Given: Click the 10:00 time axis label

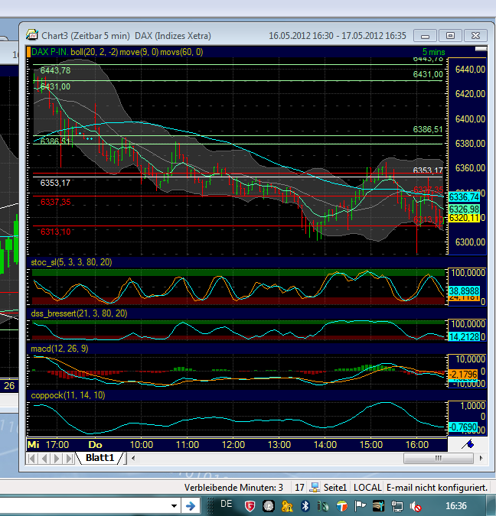Looking at the screenshot, I should click(x=142, y=445).
